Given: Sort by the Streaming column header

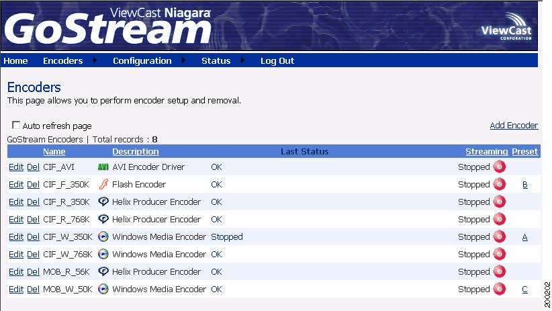Looking at the screenshot, I should point(486,152).
